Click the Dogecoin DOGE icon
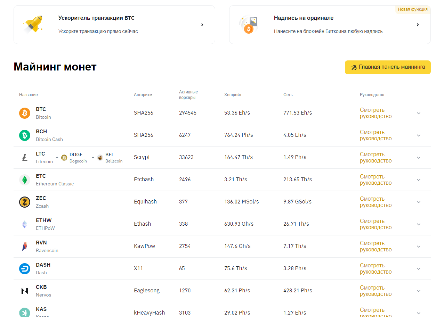The image size is (444, 317). tap(64, 158)
